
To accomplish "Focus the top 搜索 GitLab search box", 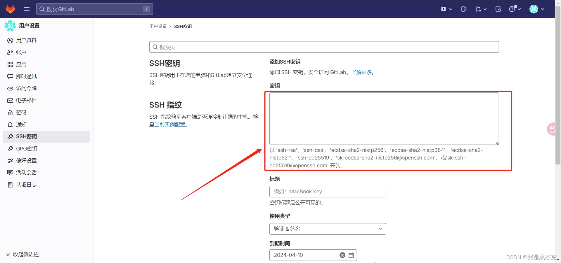I will [x=94, y=9].
